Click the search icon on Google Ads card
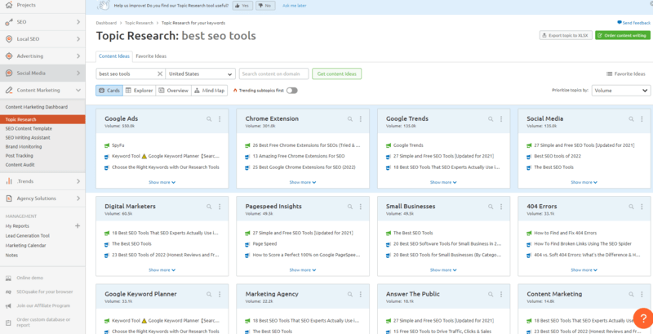The width and height of the screenshot is (653, 334). coord(210,118)
